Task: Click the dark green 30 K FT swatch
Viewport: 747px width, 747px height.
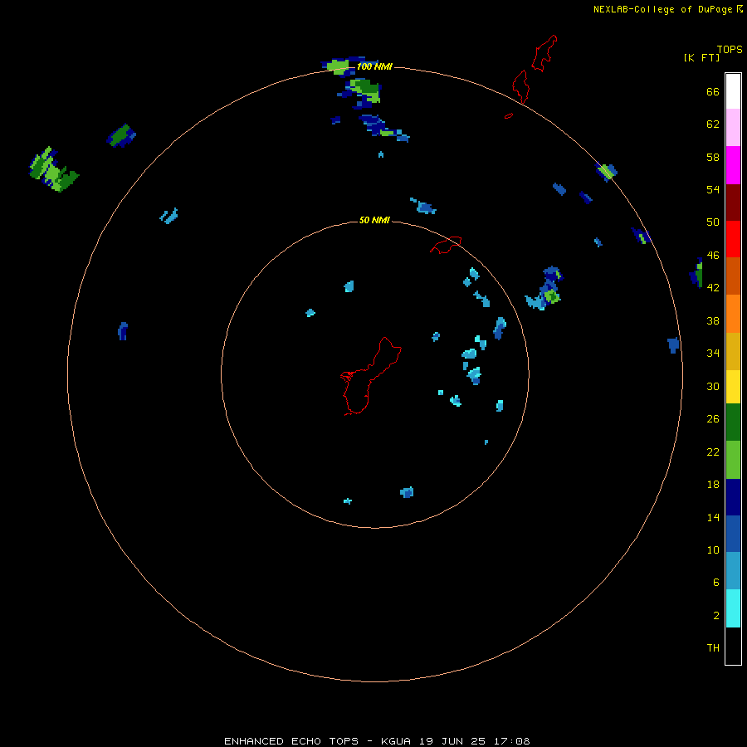Action: click(x=733, y=422)
